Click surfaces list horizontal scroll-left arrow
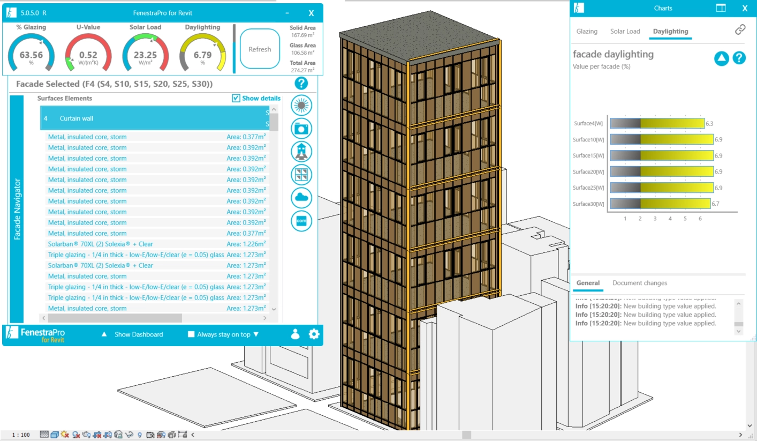757x441 pixels. 43,318
